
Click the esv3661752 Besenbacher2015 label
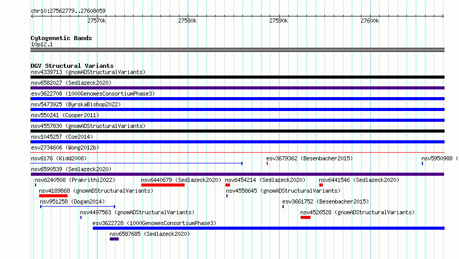[x=325, y=201]
